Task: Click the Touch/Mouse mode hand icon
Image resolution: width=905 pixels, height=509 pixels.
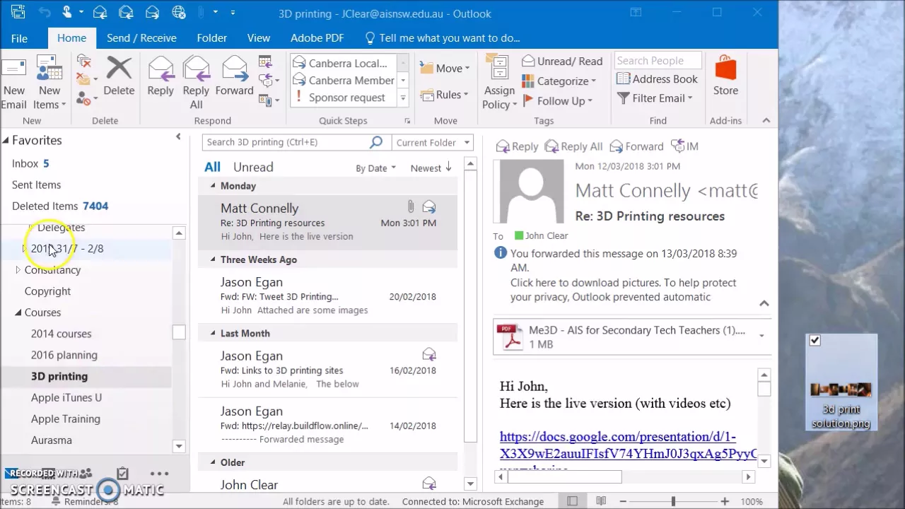Action: pos(67,12)
